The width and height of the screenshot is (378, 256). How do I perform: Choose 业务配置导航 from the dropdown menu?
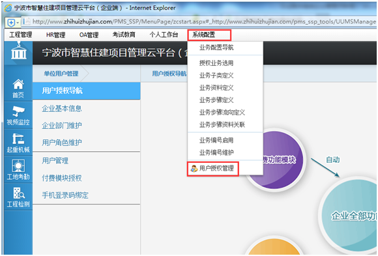tap(216, 48)
